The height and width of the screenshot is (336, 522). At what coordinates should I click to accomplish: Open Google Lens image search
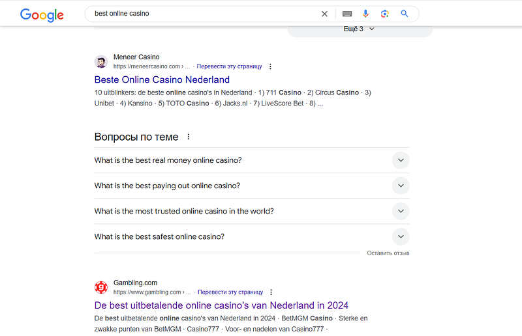(385, 14)
